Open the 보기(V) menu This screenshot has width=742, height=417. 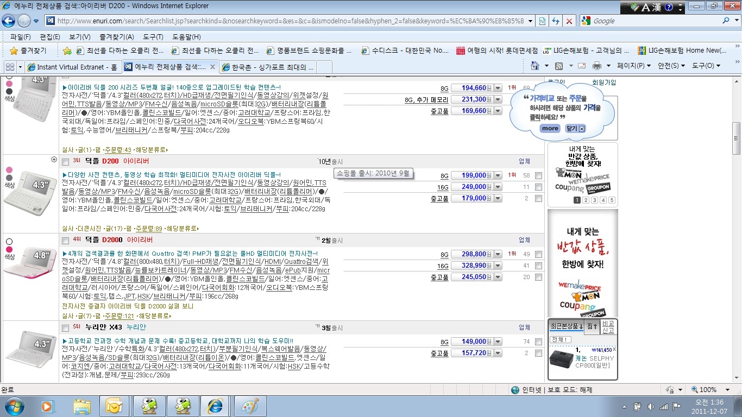click(x=80, y=37)
